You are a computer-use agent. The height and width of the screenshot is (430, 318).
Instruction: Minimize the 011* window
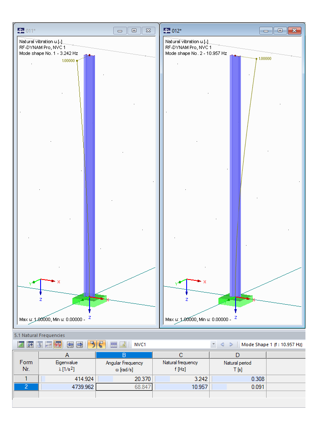click(x=120, y=31)
